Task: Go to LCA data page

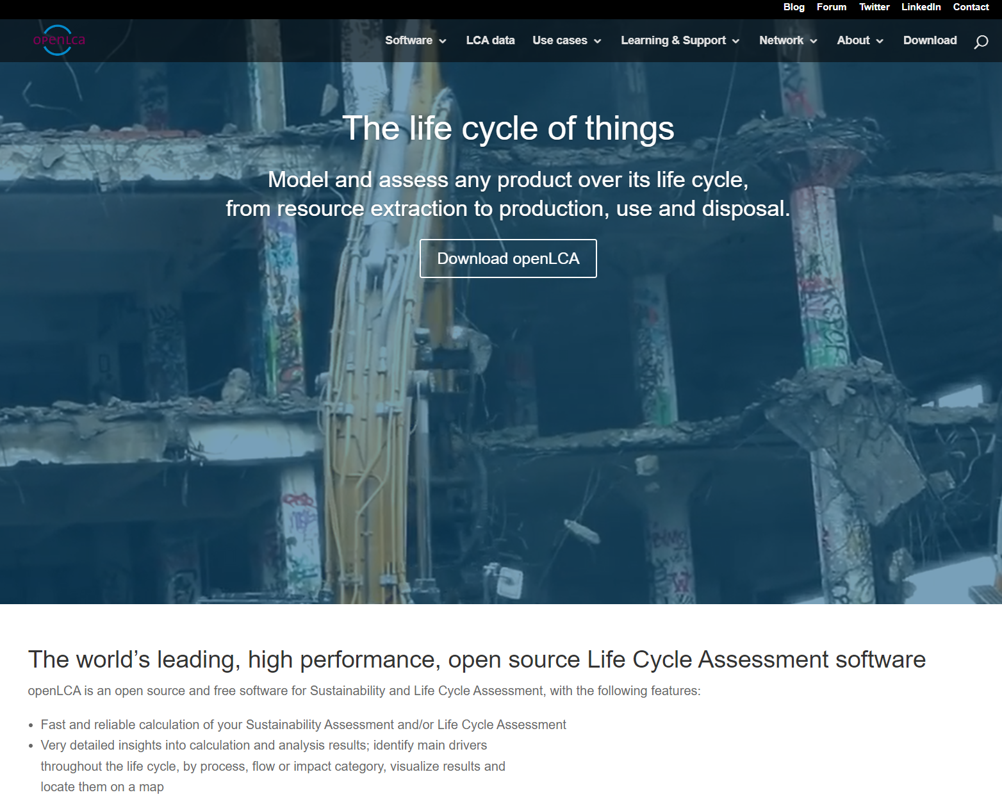Action: coord(490,40)
